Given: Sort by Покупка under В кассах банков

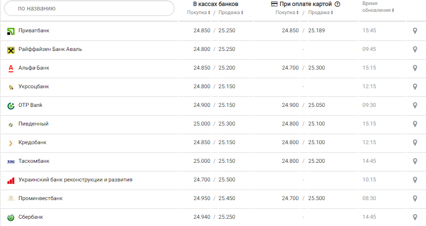Looking at the screenshot, I should tap(199, 13).
